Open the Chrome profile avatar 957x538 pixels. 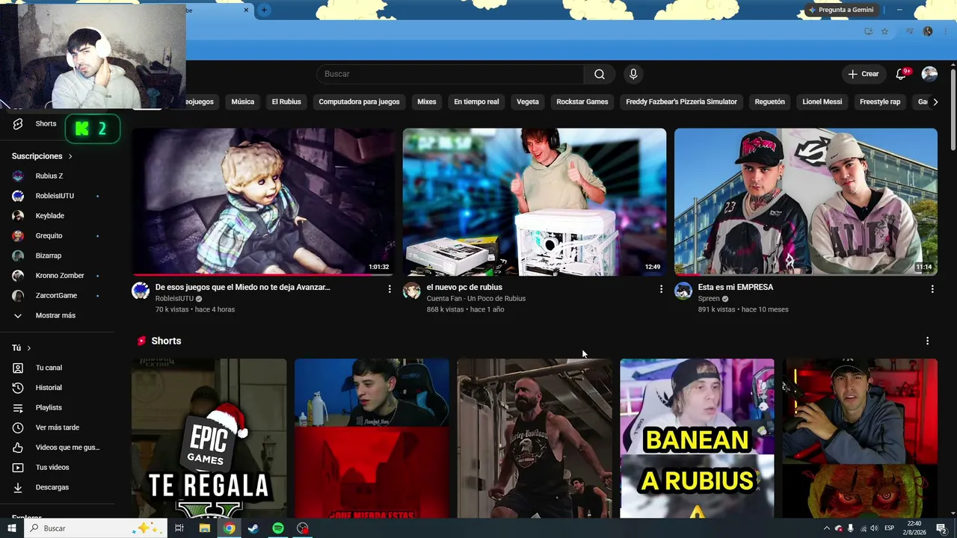(928, 31)
